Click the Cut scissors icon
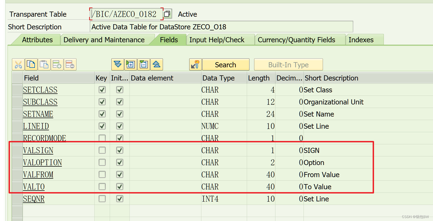This screenshot has width=433, height=221. 18,65
